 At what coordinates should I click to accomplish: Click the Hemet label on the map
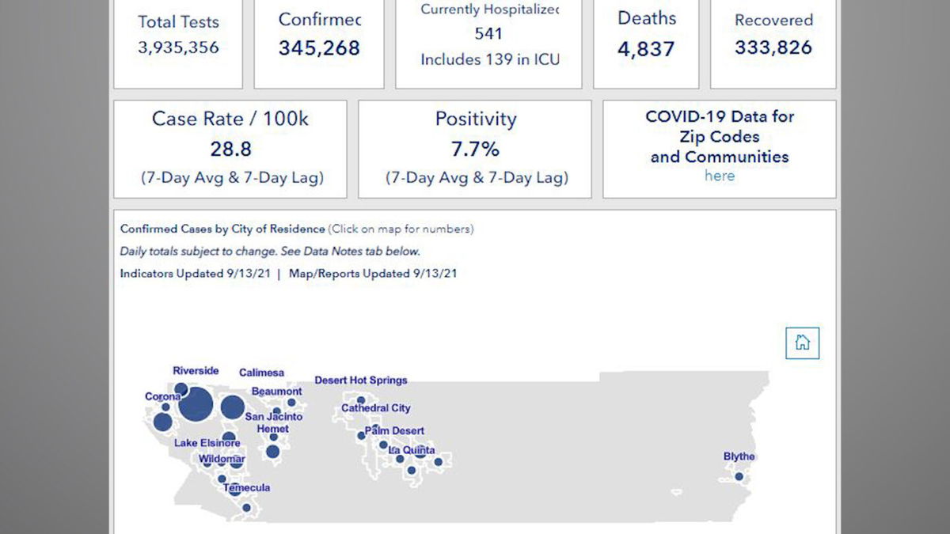click(x=272, y=429)
